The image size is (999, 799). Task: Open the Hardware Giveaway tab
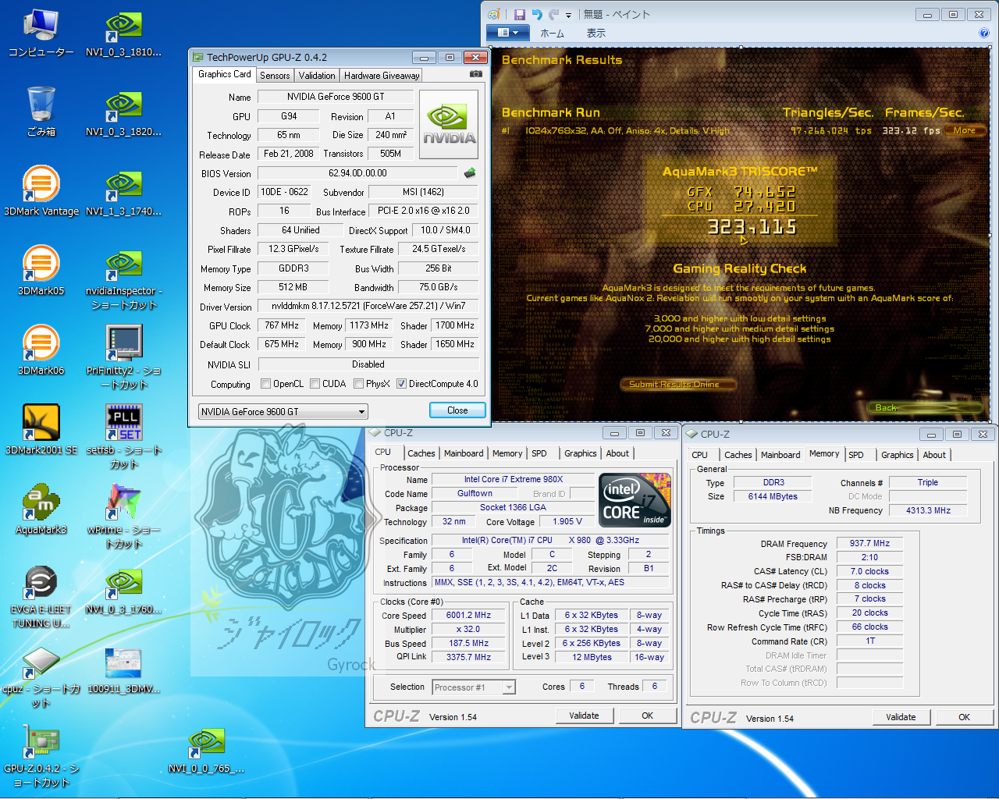382,76
